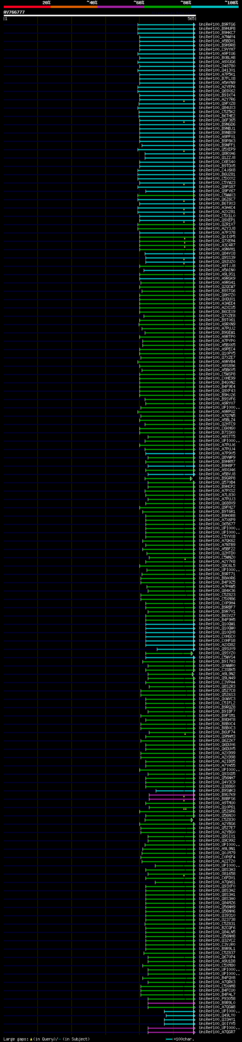
Task: Click the query name AV766777
Action: click(x=14, y=12)
